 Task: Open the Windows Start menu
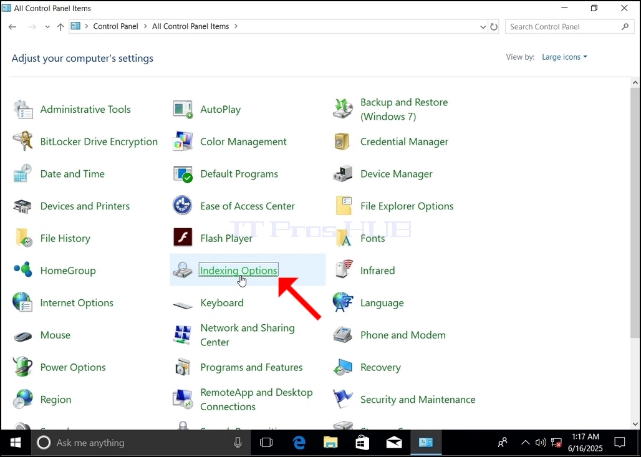[16, 442]
